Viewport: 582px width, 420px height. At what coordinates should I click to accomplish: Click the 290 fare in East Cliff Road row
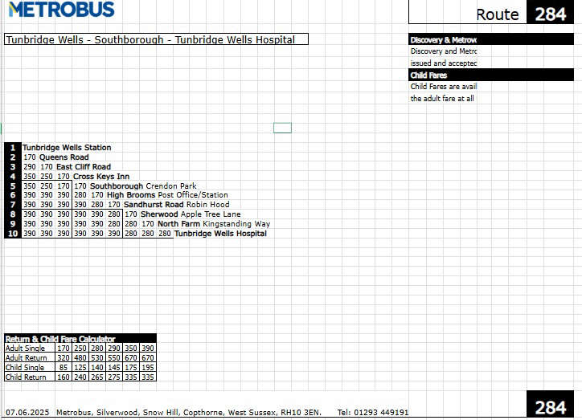point(29,167)
